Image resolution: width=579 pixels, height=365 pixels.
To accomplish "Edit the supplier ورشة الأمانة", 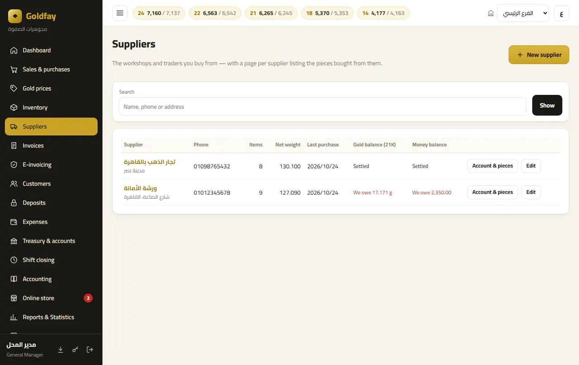I will (531, 192).
